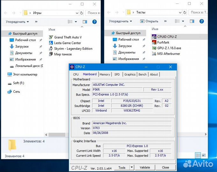Open help in the Игры window
The height and width of the screenshot is (172, 217).
tap(94, 22)
